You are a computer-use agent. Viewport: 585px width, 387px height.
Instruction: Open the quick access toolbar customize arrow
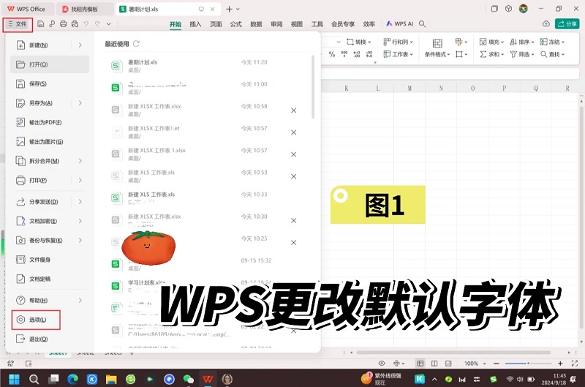coord(108,24)
